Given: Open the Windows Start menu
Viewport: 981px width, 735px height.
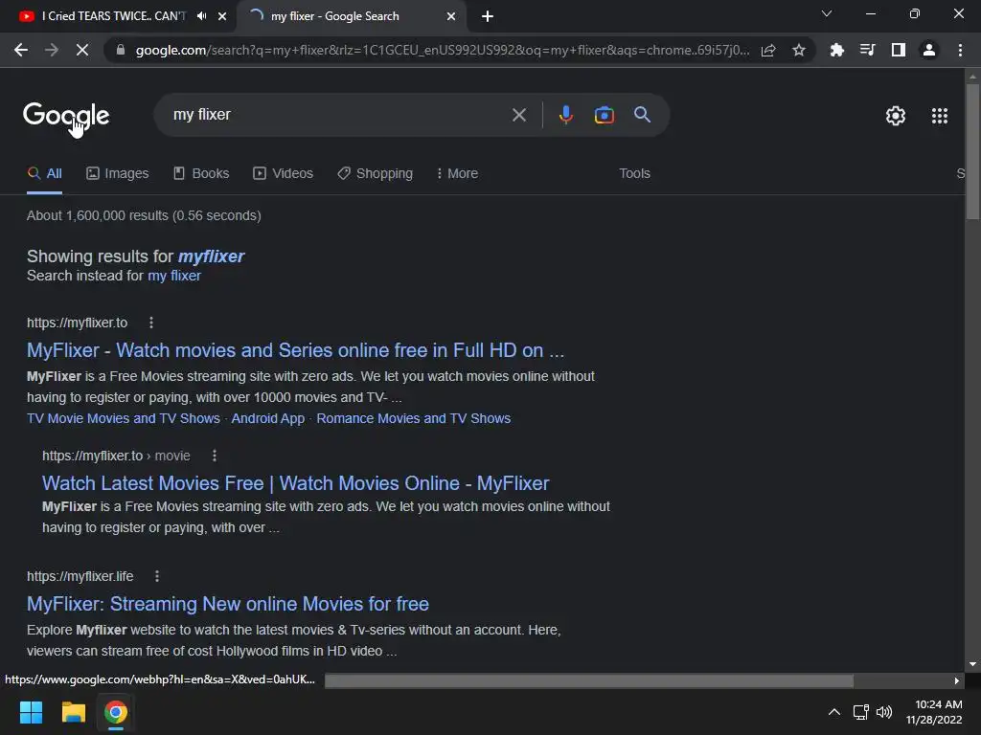Looking at the screenshot, I should 31,712.
